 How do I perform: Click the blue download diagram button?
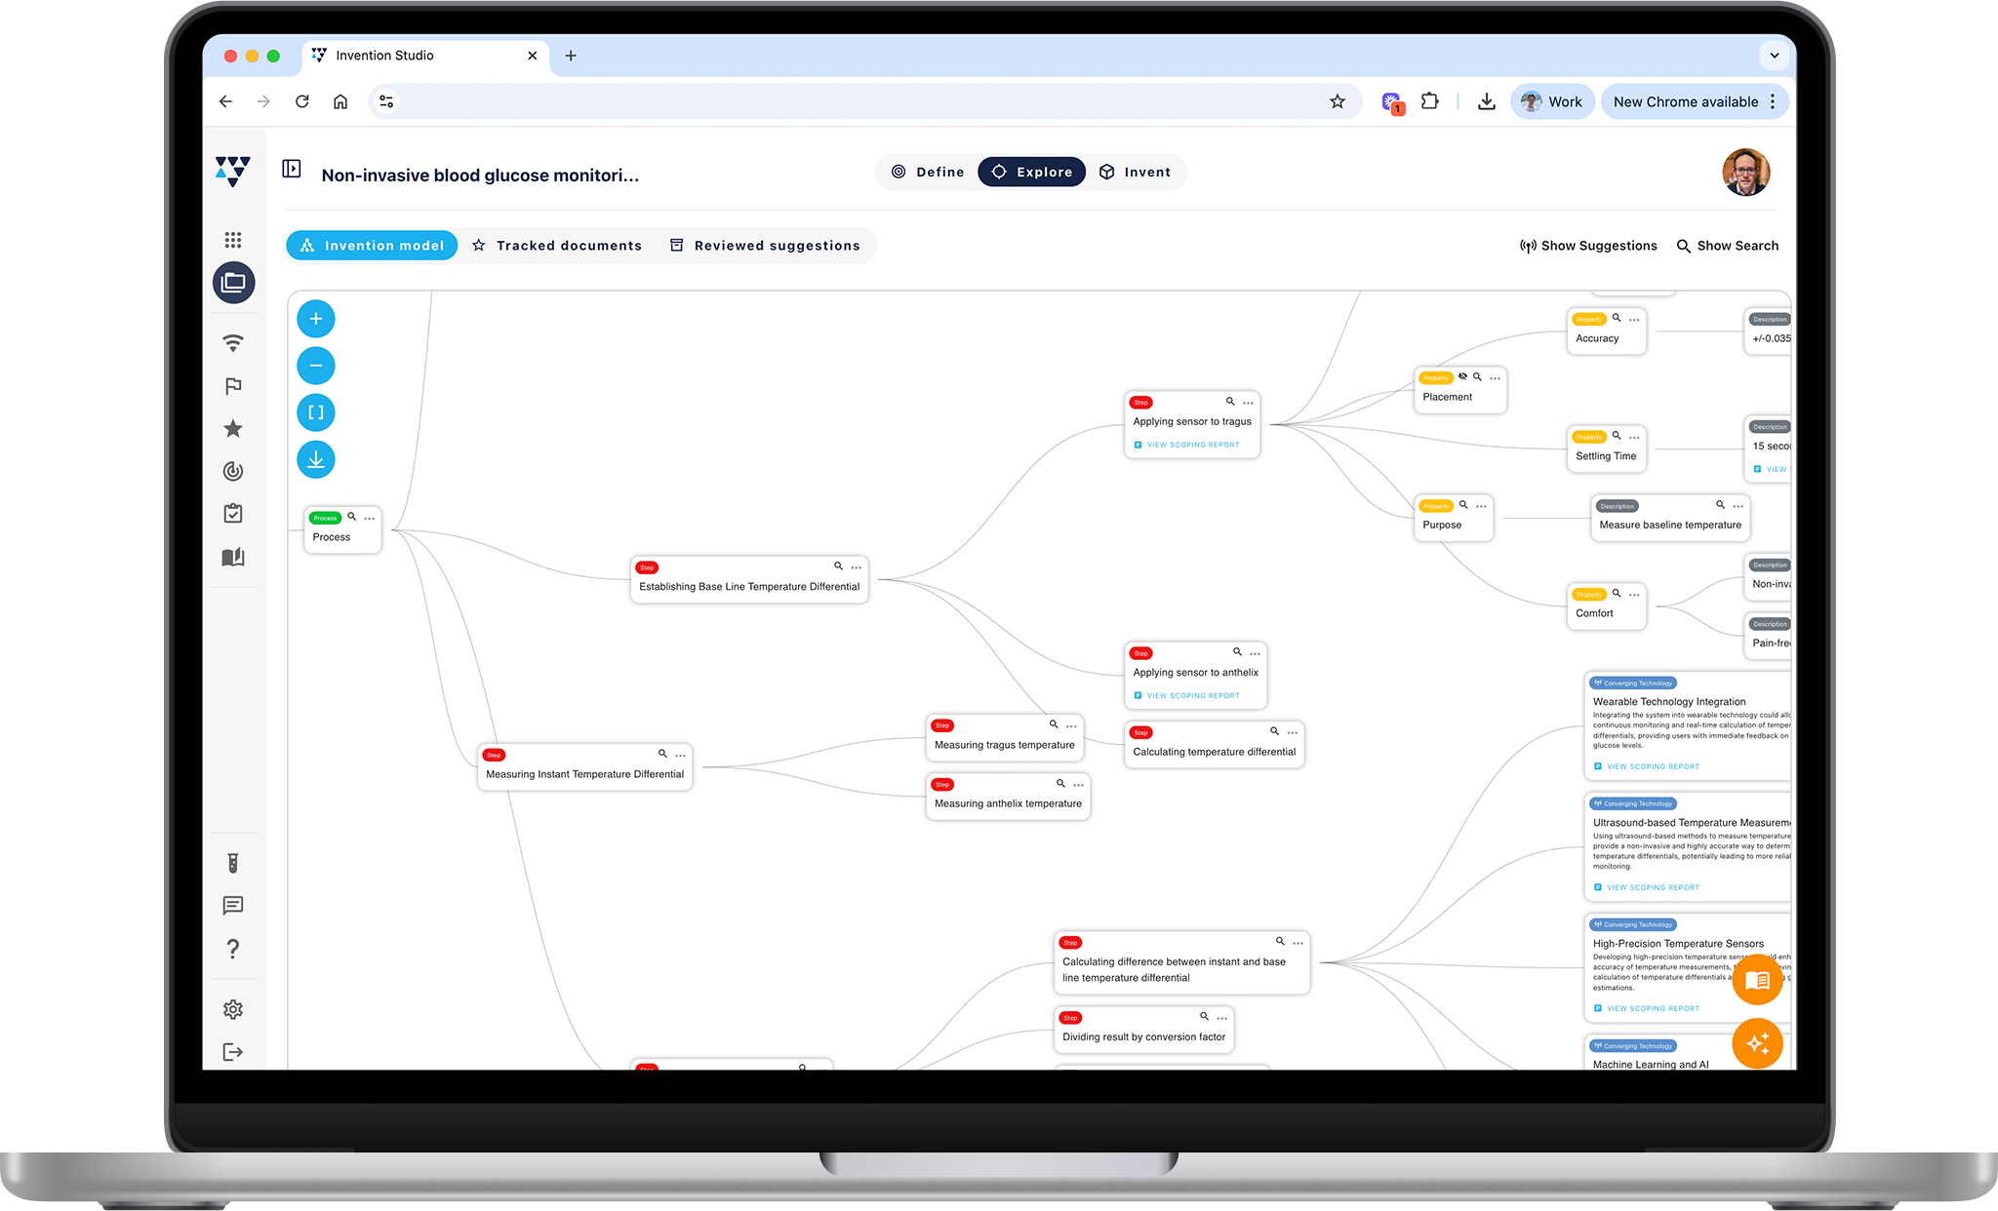click(315, 459)
